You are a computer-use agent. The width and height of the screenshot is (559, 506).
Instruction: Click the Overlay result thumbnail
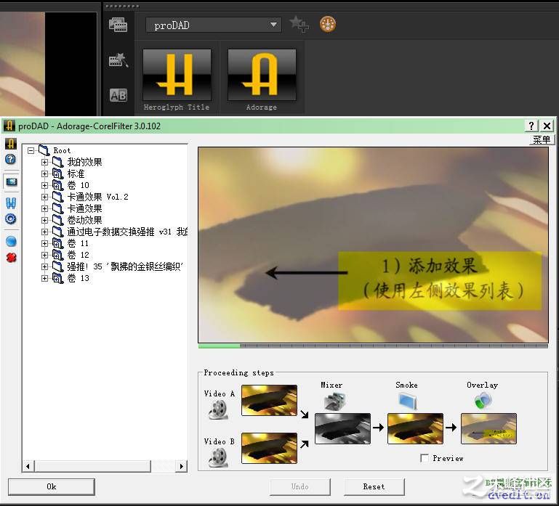pos(488,428)
